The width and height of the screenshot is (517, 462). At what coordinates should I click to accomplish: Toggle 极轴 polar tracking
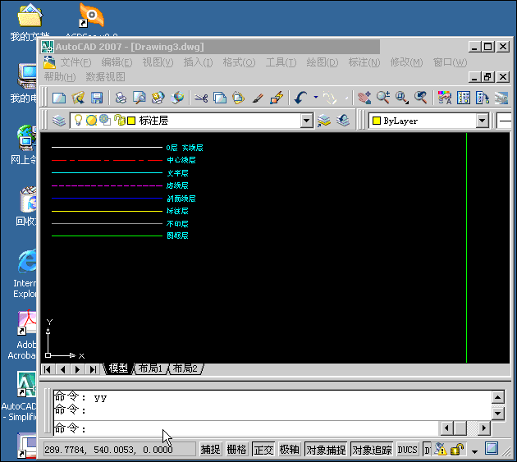[x=290, y=450]
